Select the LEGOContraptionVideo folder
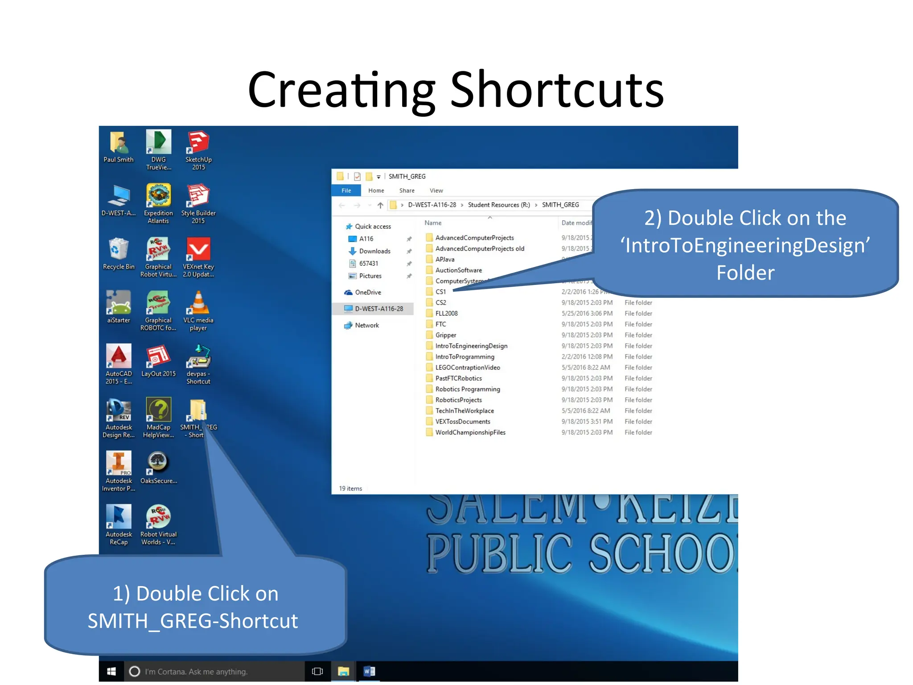 (x=463, y=367)
